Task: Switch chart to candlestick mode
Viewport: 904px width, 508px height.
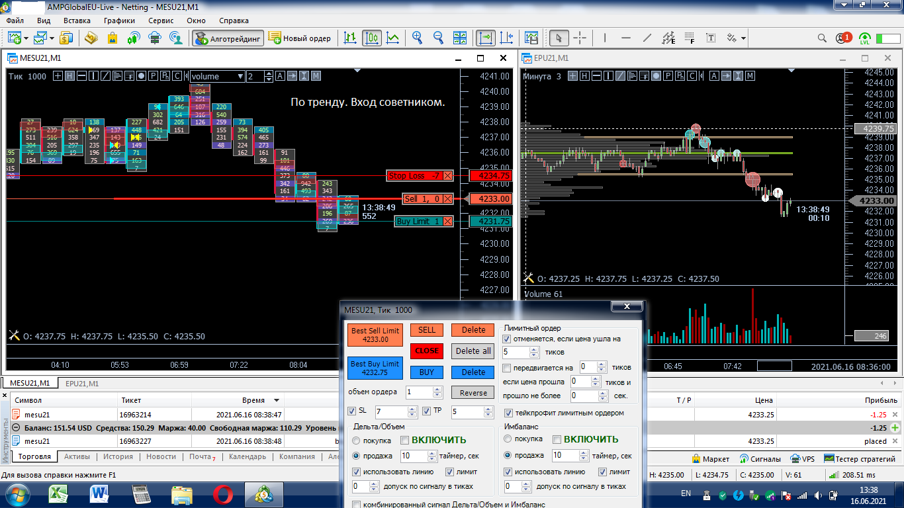Action: (x=372, y=38)
